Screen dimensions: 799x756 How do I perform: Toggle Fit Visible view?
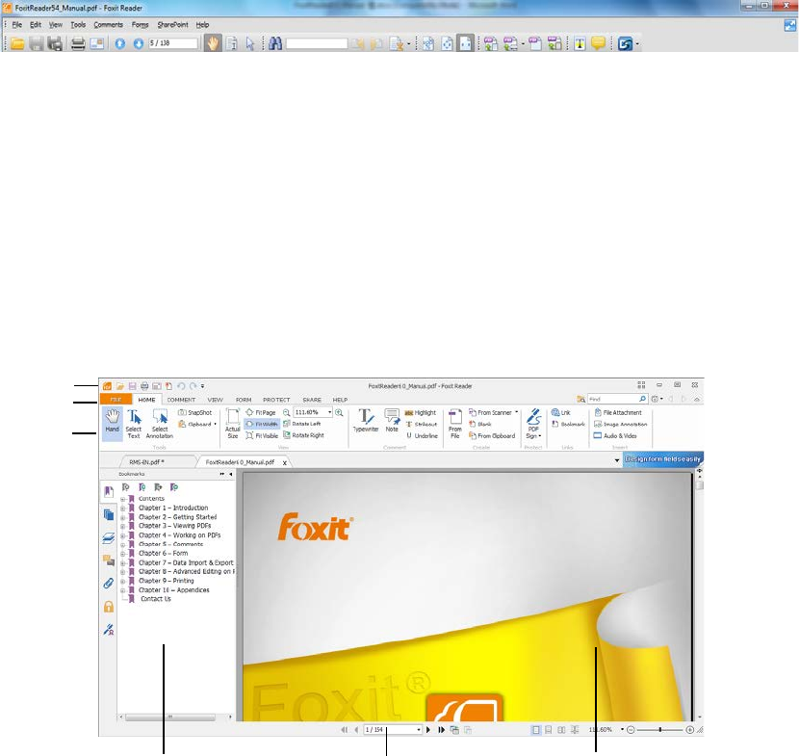coord(262,435)
